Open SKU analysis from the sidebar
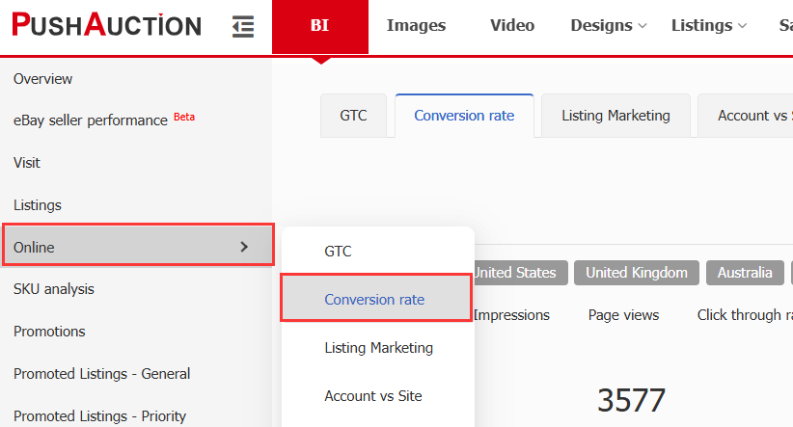 click(54, 289)
